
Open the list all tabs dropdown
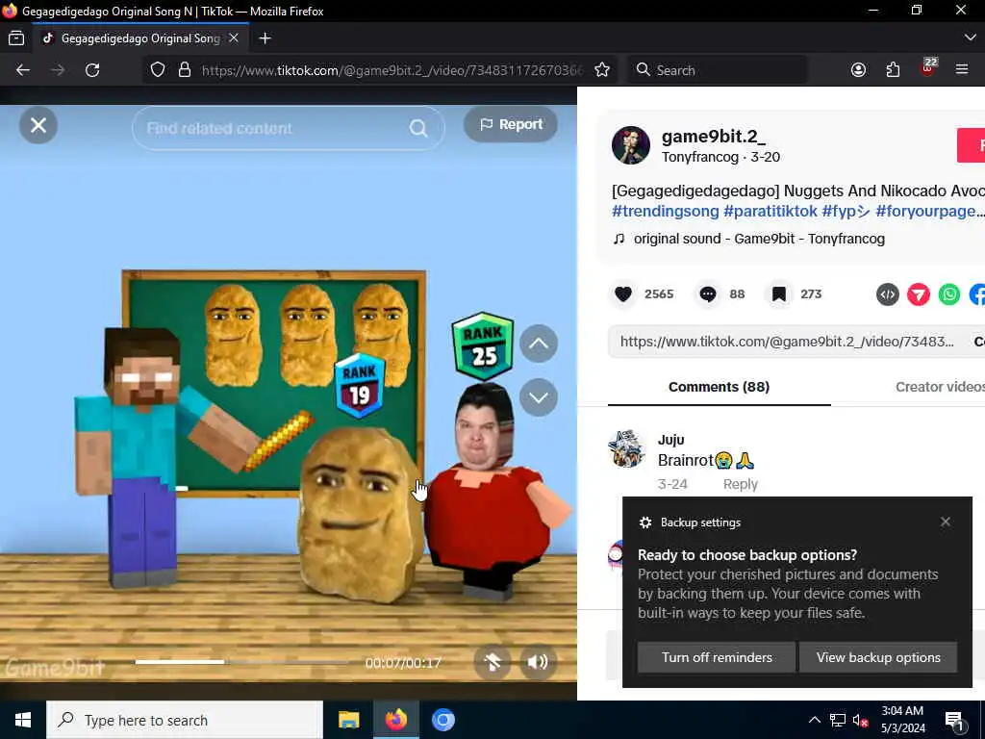tap(970, 38)
